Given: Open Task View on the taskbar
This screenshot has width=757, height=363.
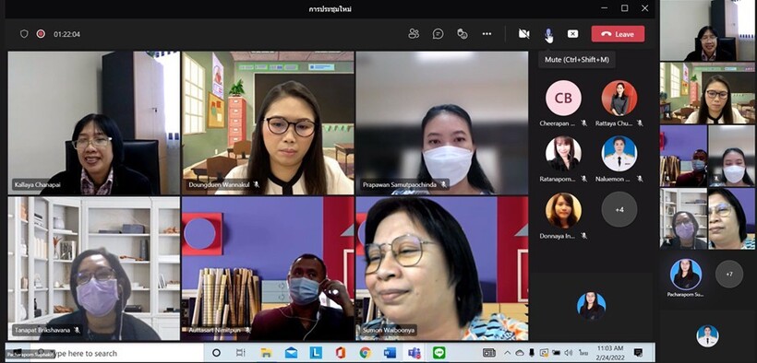Looking at the screenshot, I should pyautogui.click(x=240, y=353).
